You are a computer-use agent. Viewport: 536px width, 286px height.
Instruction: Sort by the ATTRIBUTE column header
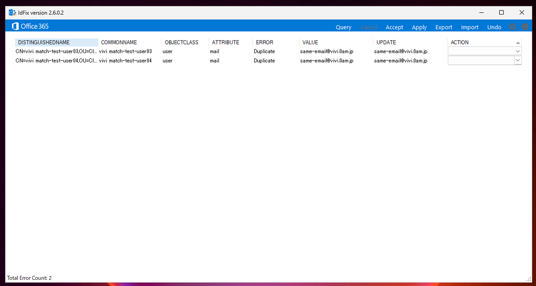click(x=231, y=42)
